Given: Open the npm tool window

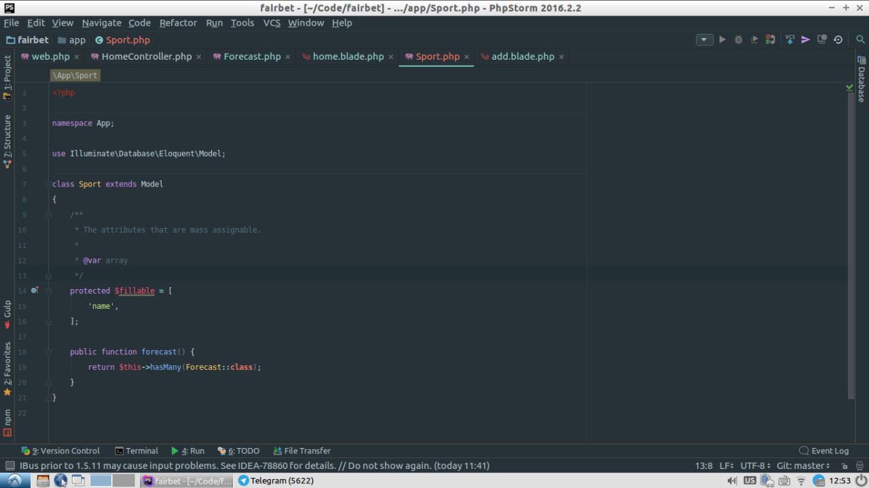Looking at the screenshot, I should (x=7, y=421).
